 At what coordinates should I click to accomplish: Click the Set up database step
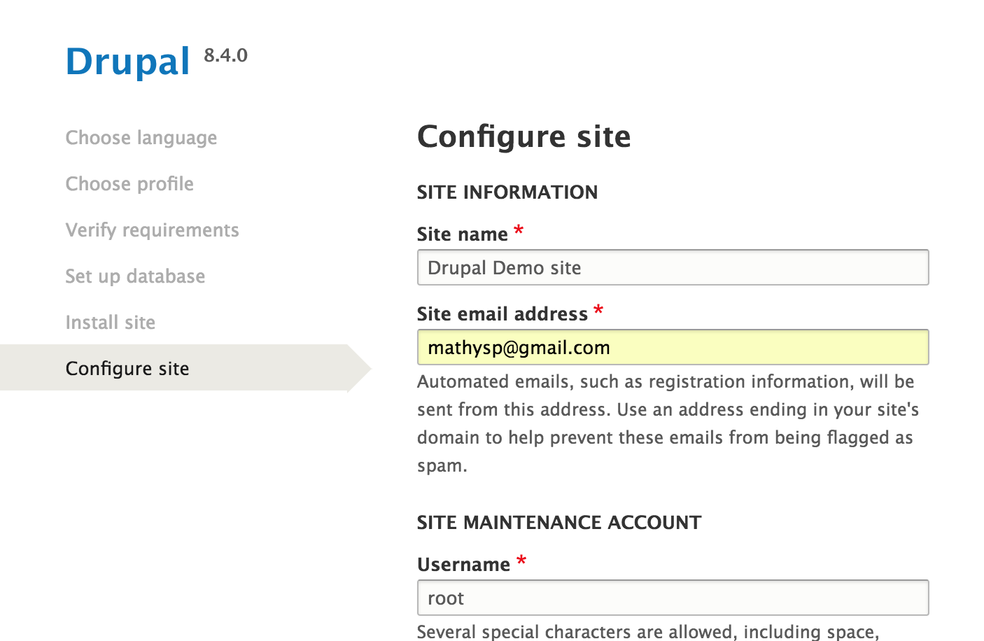[135, 276]
